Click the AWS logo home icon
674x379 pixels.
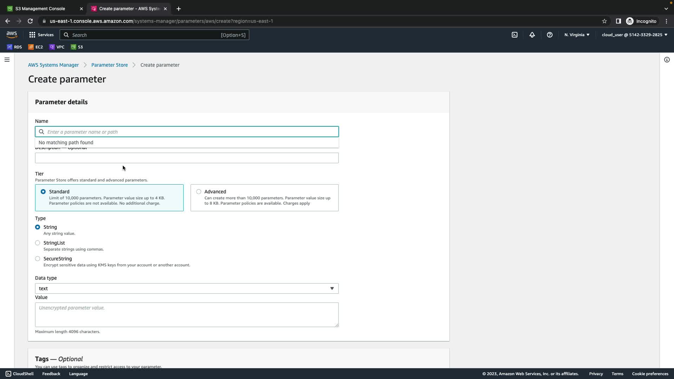pos(12,34)
